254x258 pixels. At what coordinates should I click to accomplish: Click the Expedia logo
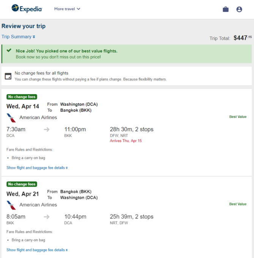(x=27, y=8)
